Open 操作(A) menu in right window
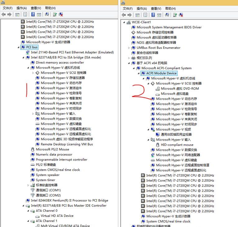 (142, 8)
